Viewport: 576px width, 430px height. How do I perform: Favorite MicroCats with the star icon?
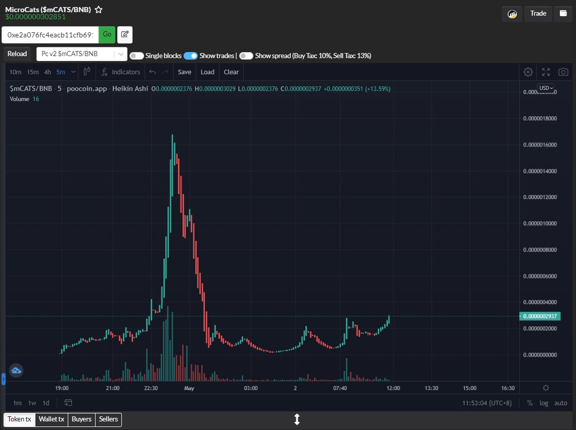click(99, 10)
